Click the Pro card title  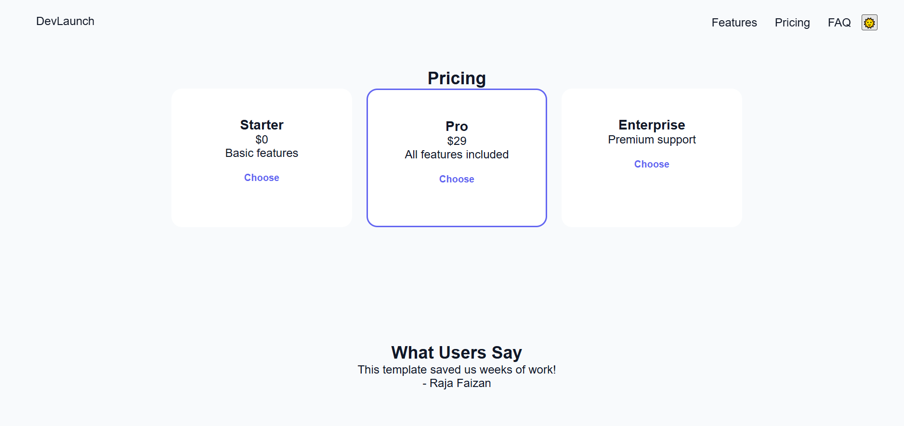[457, 126]
